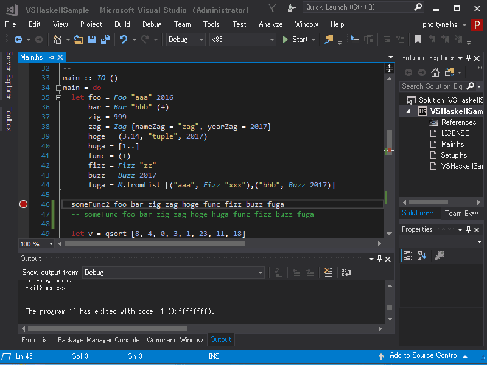This screenshot has width=487, height=365.
Task: Switch to the Command Window tab
Action: point(175,340)
